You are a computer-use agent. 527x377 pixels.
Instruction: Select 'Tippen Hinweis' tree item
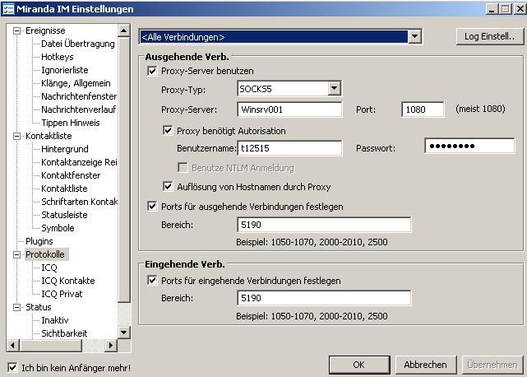70,123
